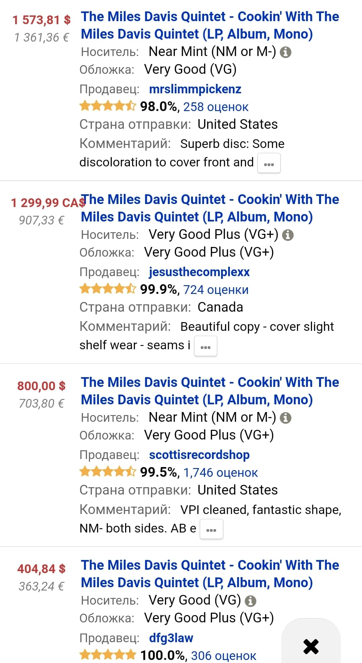362x663 pixels.
Task: Click the star rating for scottisrecordshop
Action: [108, 472]
